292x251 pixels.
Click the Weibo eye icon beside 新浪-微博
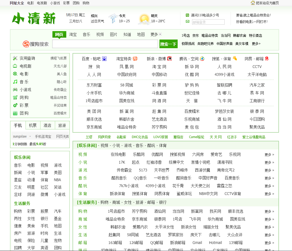tap(169, 58)
